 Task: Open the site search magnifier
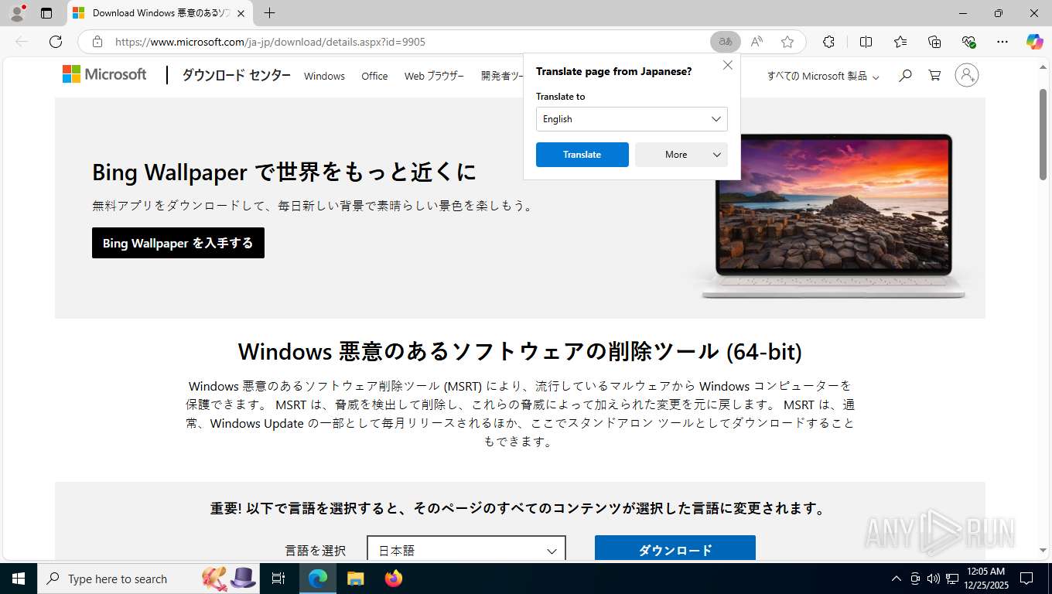tap(905, 75)
